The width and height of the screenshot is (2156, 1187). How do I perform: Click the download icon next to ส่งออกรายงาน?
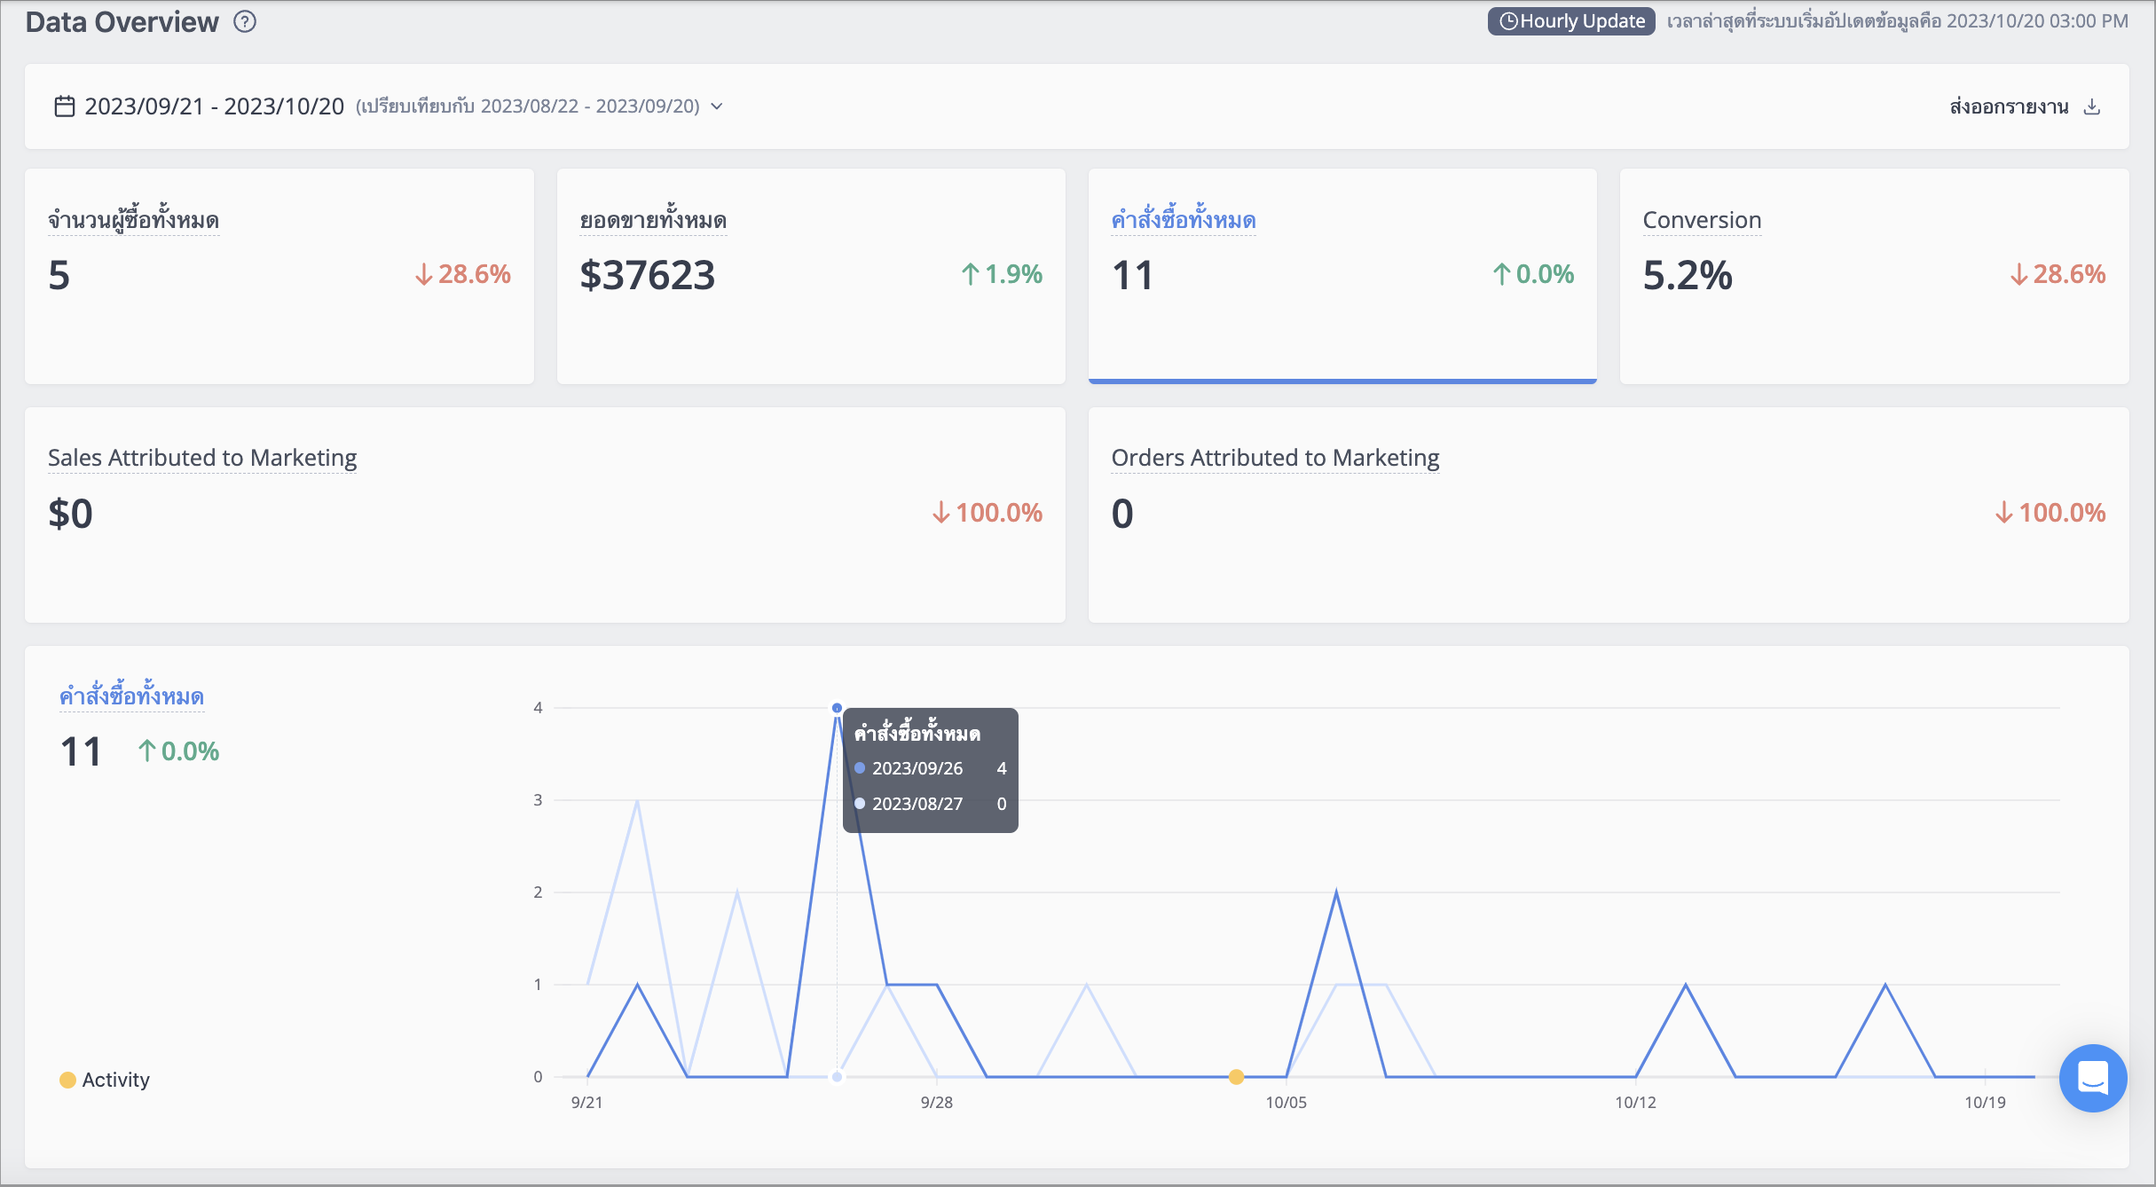2092,106
